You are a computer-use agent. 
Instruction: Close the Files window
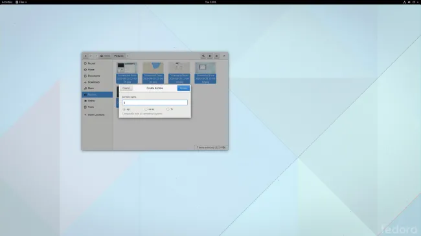pos(224,56)
